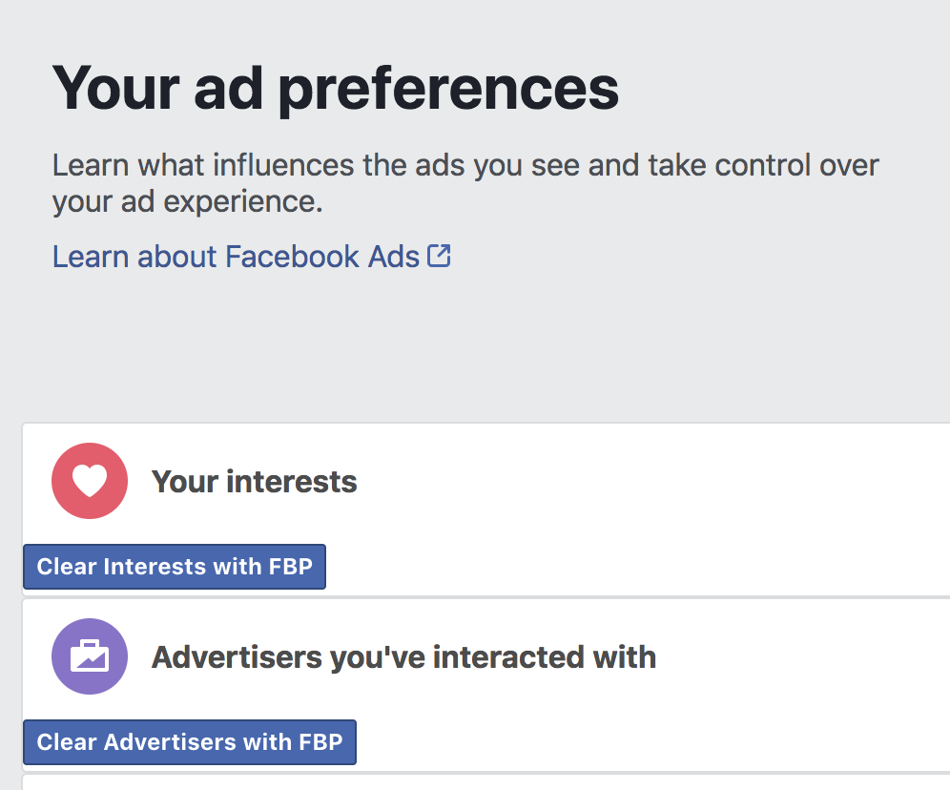Click empty space right of Advertisers heading
Viewport: 950px width, 790px height.
coord(799,657)
